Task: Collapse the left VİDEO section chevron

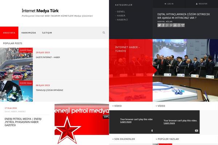Action: pos(113,106)
